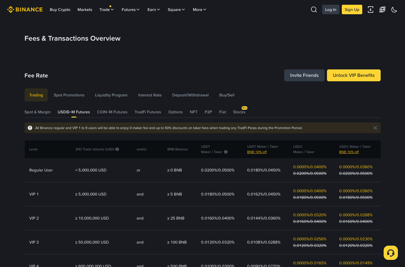405x267 pixels.
Task: Expand the Futures menu
Action: point(131,9)
